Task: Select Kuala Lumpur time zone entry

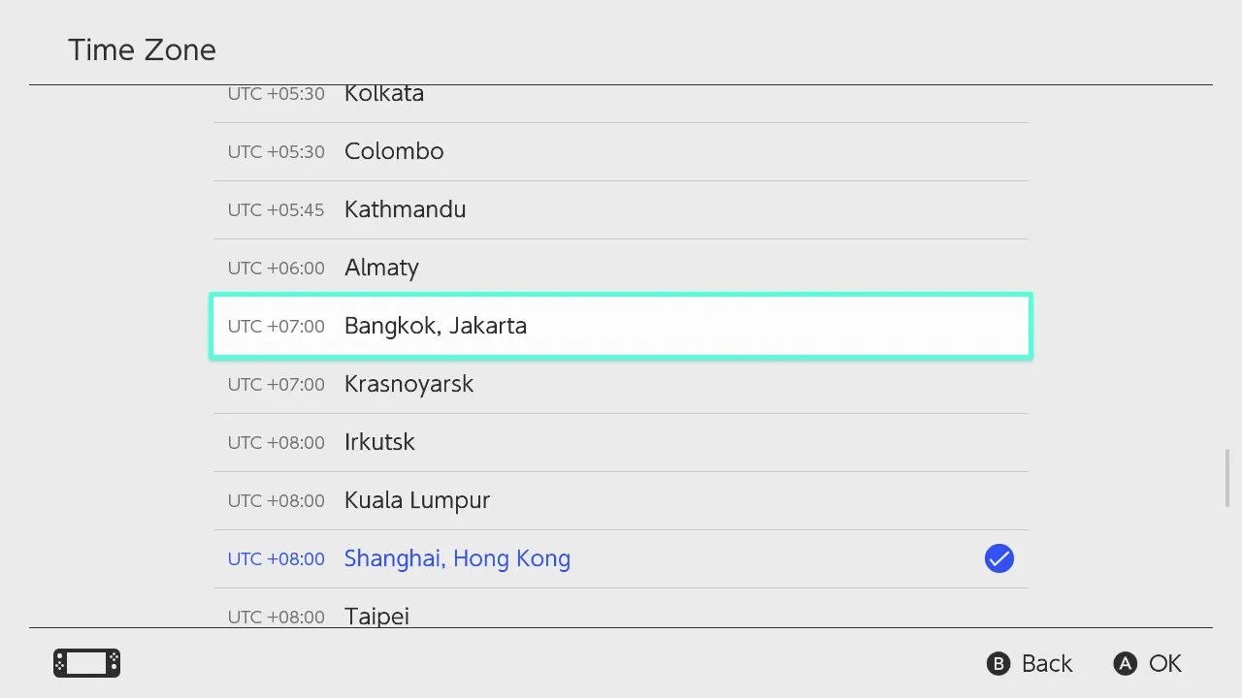Action: 621,500
